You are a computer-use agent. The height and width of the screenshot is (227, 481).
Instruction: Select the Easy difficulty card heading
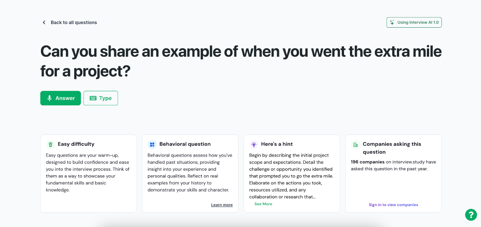click(76, 144)
